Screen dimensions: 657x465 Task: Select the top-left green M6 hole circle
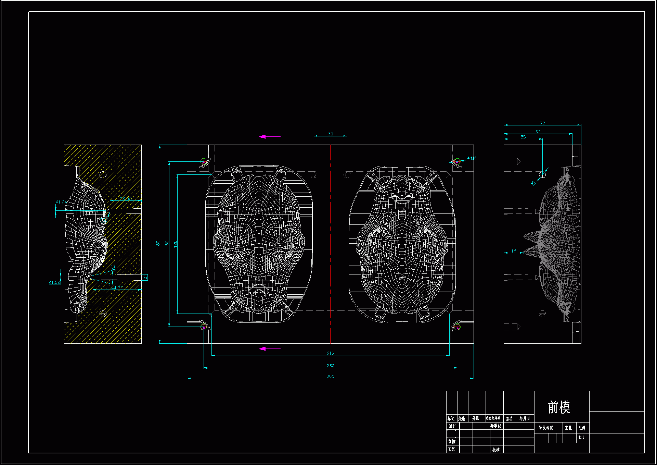pyautogui.click(x=204, y=161)
